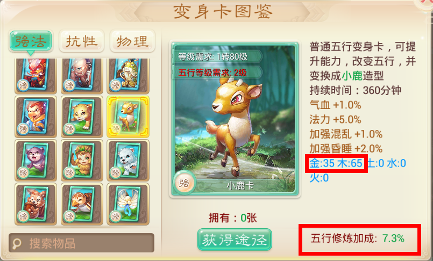
Task: Select the yellow bearded elder card
Action: click(128, 76)
